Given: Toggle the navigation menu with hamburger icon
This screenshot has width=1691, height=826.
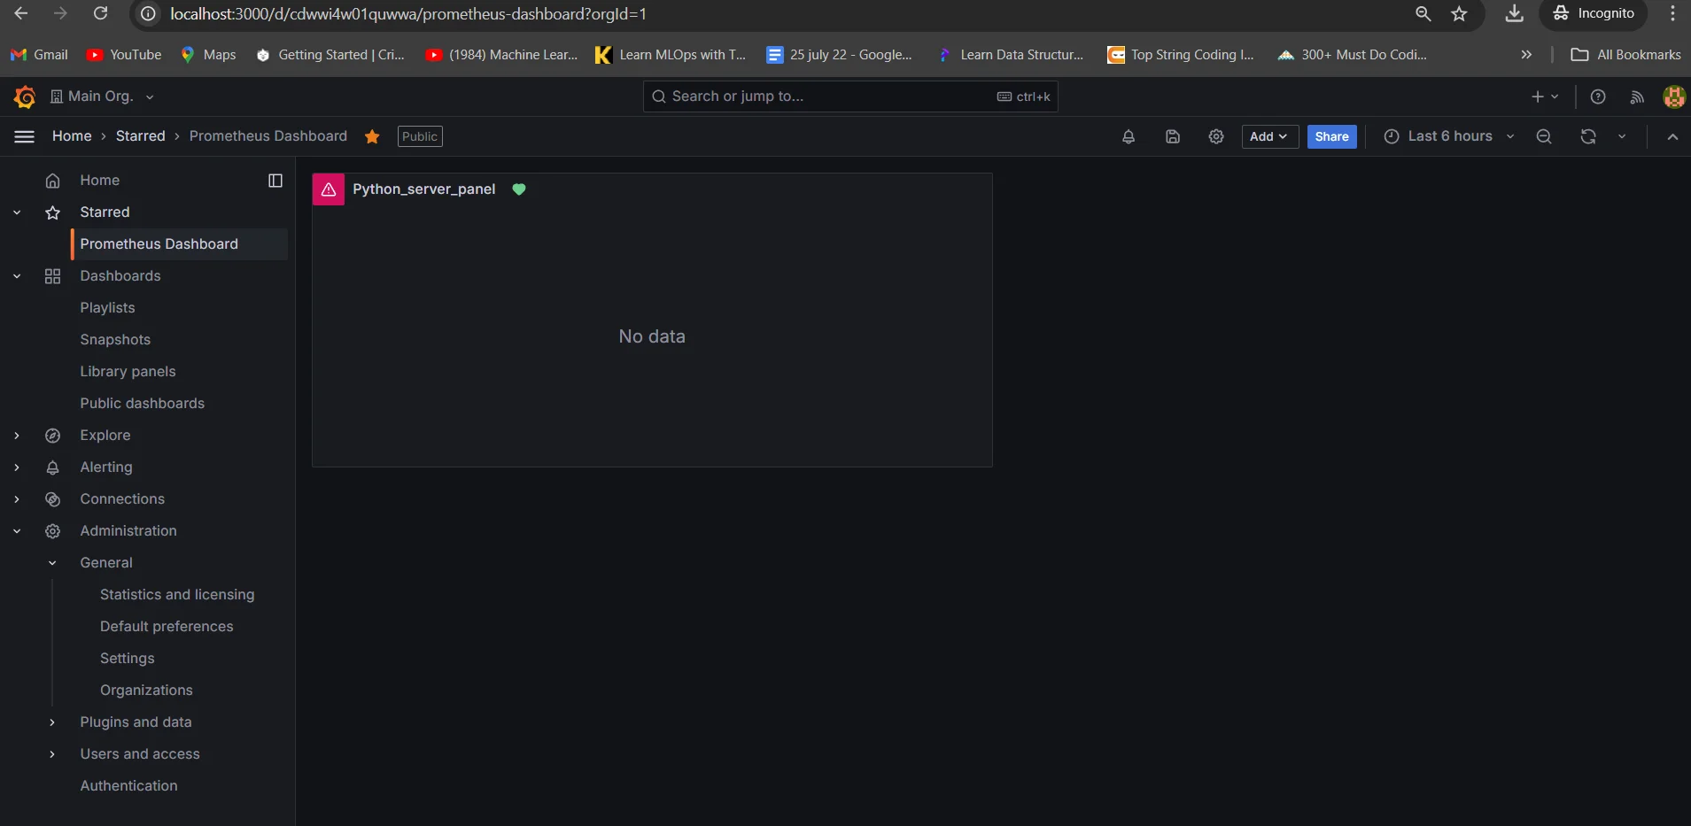Looking at the screenshot, I should tap(24, 136).
